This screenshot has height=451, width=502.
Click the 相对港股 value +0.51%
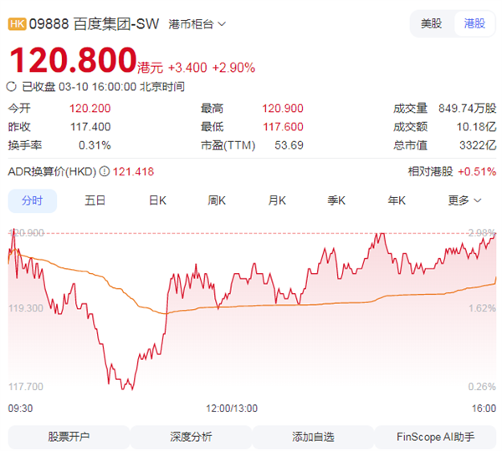(x=477, y=172)
